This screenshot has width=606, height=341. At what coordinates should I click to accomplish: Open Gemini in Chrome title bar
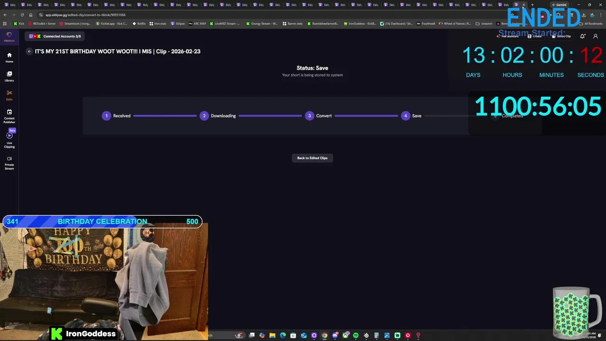[x=559, y=5]
